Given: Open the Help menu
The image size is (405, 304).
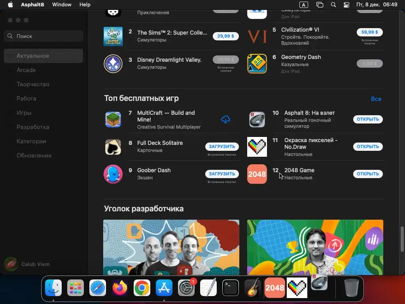Looking at the screenshot, I should (x=85, y=5).
